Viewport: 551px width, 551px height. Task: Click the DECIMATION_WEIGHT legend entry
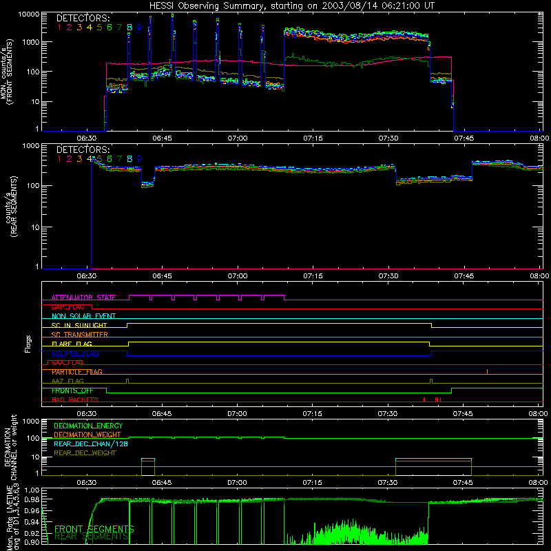pyautogui.click(x=87, y=435)
